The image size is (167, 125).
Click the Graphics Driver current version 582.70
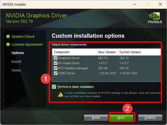pyautogui.click(x=124, y=58)
